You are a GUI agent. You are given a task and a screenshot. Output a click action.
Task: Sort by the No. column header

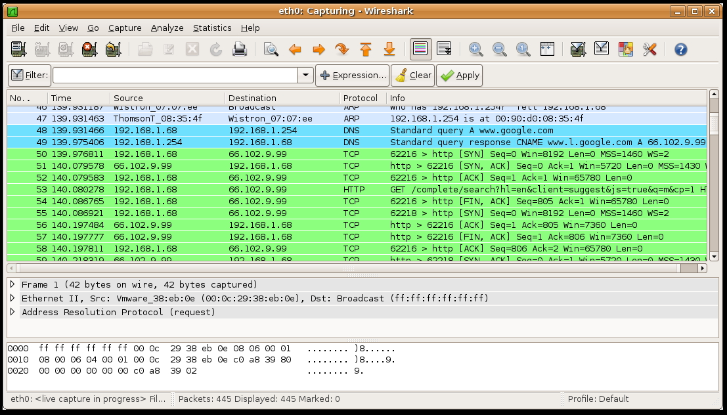28,98
